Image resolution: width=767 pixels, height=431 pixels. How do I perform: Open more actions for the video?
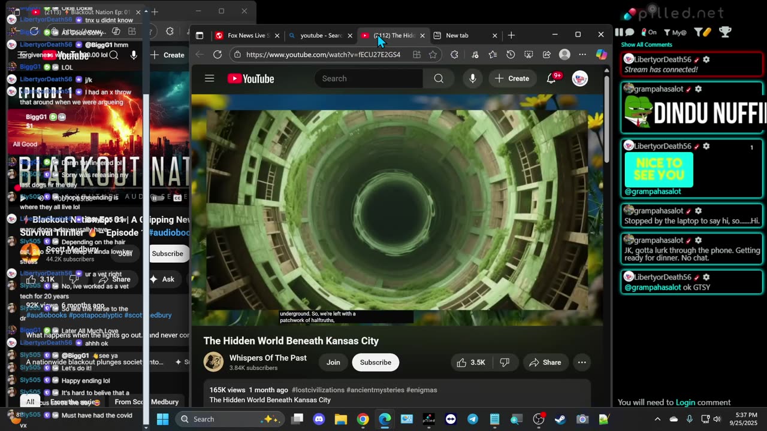tap(581, 362)
